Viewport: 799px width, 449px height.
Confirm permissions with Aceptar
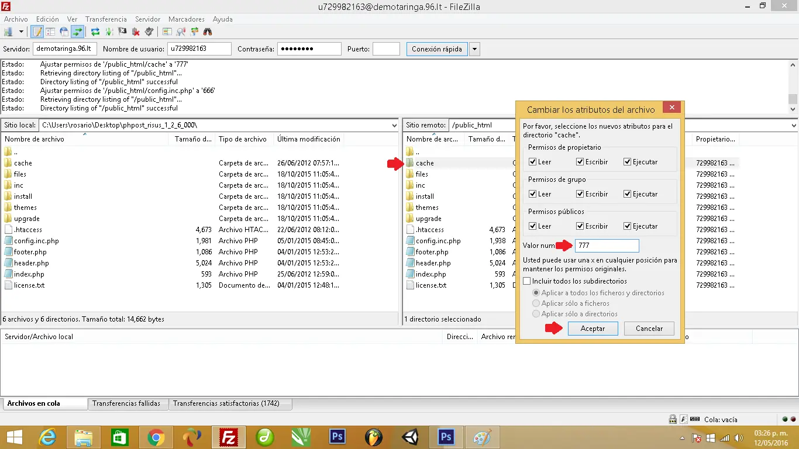click(x=593, y=329)
